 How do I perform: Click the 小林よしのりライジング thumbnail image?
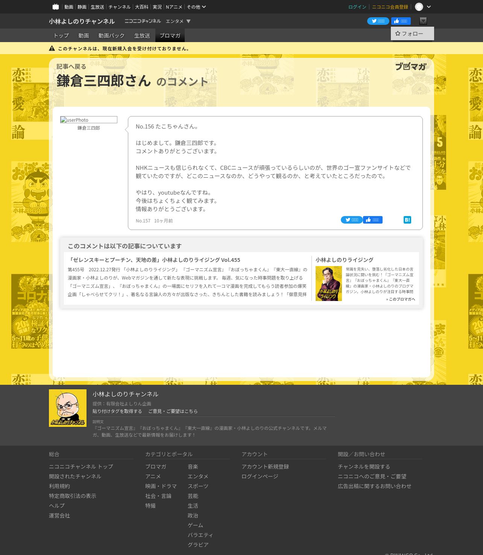329,283
